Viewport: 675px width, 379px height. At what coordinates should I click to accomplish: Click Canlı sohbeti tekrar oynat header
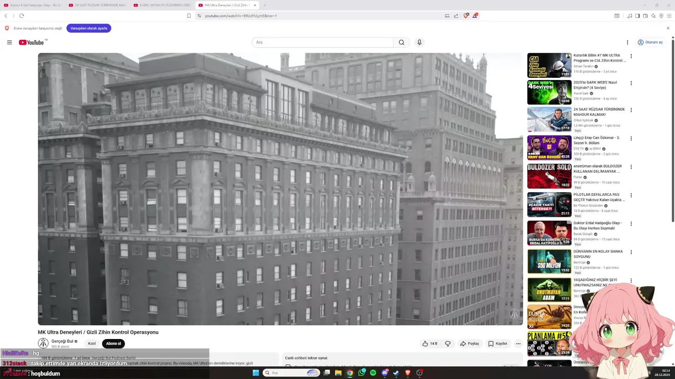point(306,358)
